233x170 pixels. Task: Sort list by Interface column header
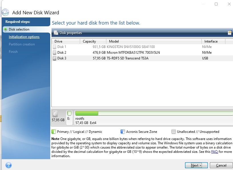tap(213, 41)
